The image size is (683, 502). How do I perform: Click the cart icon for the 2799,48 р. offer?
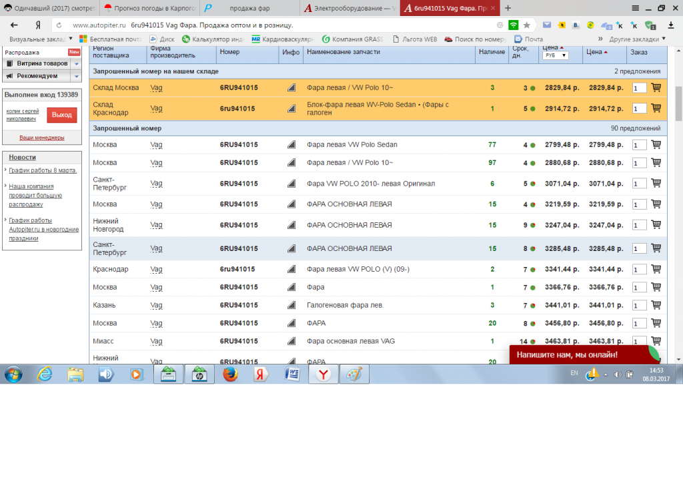coord(656,144)
